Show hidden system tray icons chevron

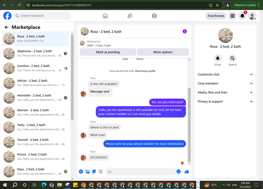224,185
